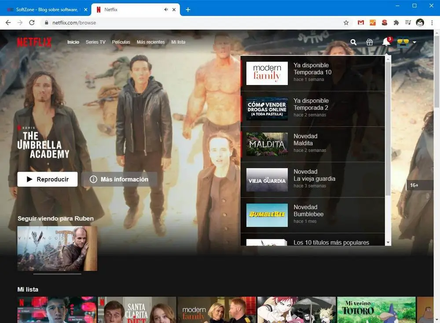
Task: Click the Chrome user profile picture
Action: pos(420,22)
